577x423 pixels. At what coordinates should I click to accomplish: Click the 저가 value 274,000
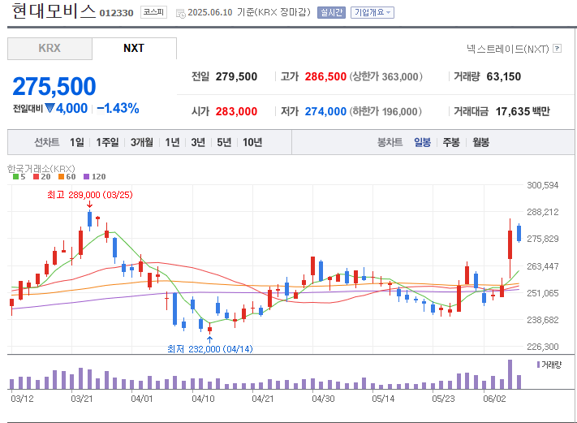(325, 111)
